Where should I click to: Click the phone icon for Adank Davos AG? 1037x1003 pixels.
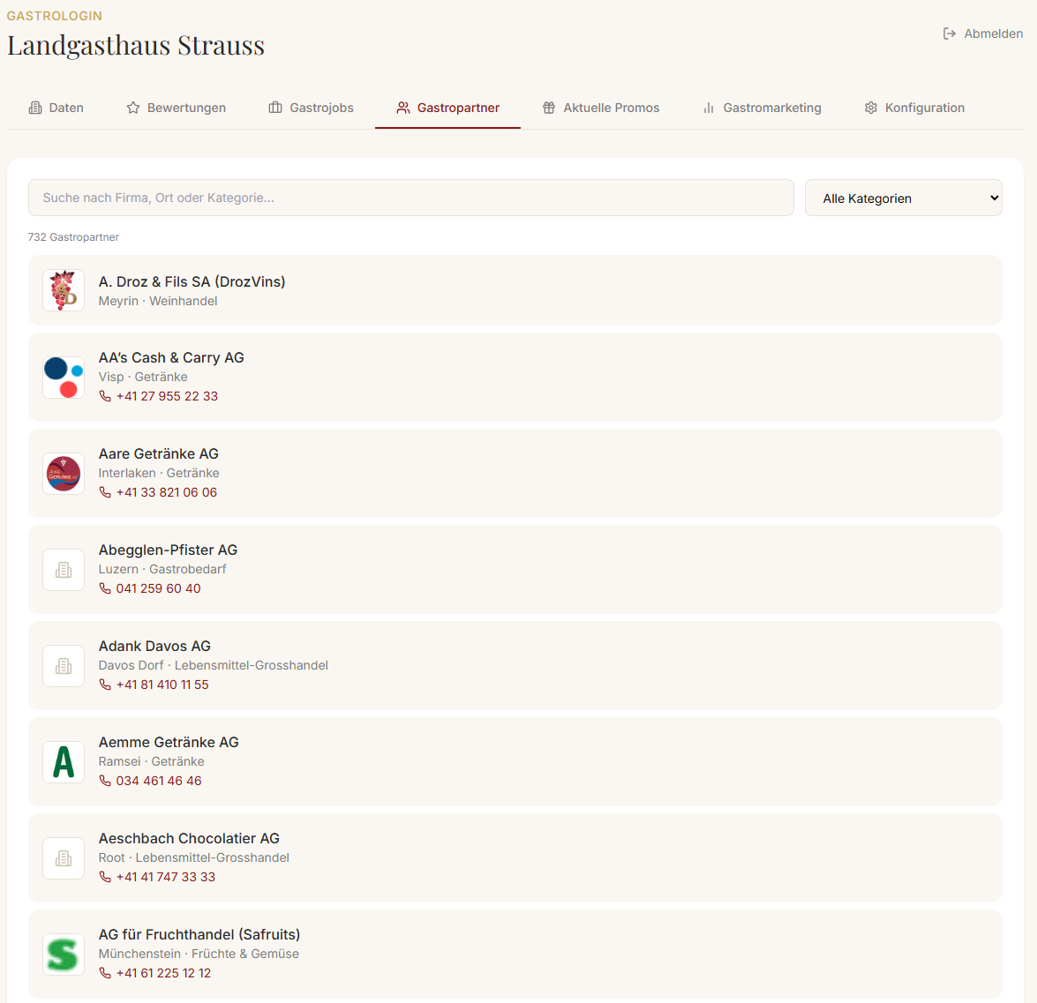click(x=104, y=685)
